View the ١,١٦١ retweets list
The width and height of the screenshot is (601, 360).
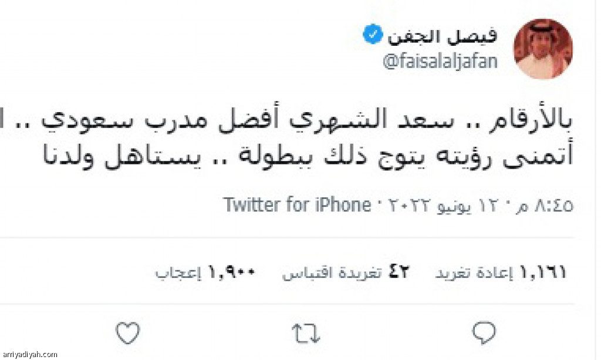(501, 273)
